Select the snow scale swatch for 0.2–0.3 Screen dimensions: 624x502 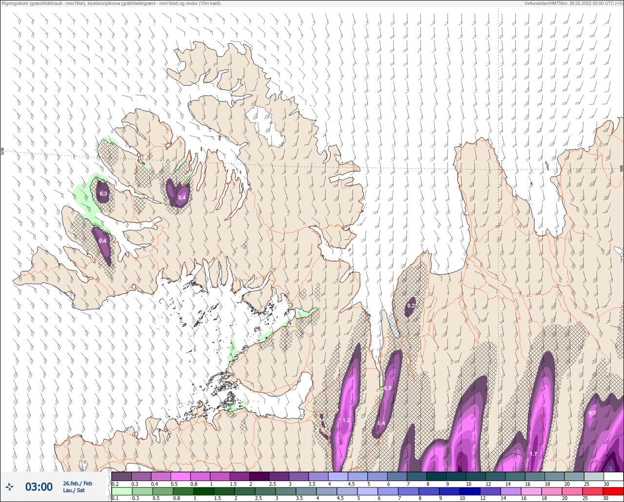pyautogui.click(x=121, y=476)
